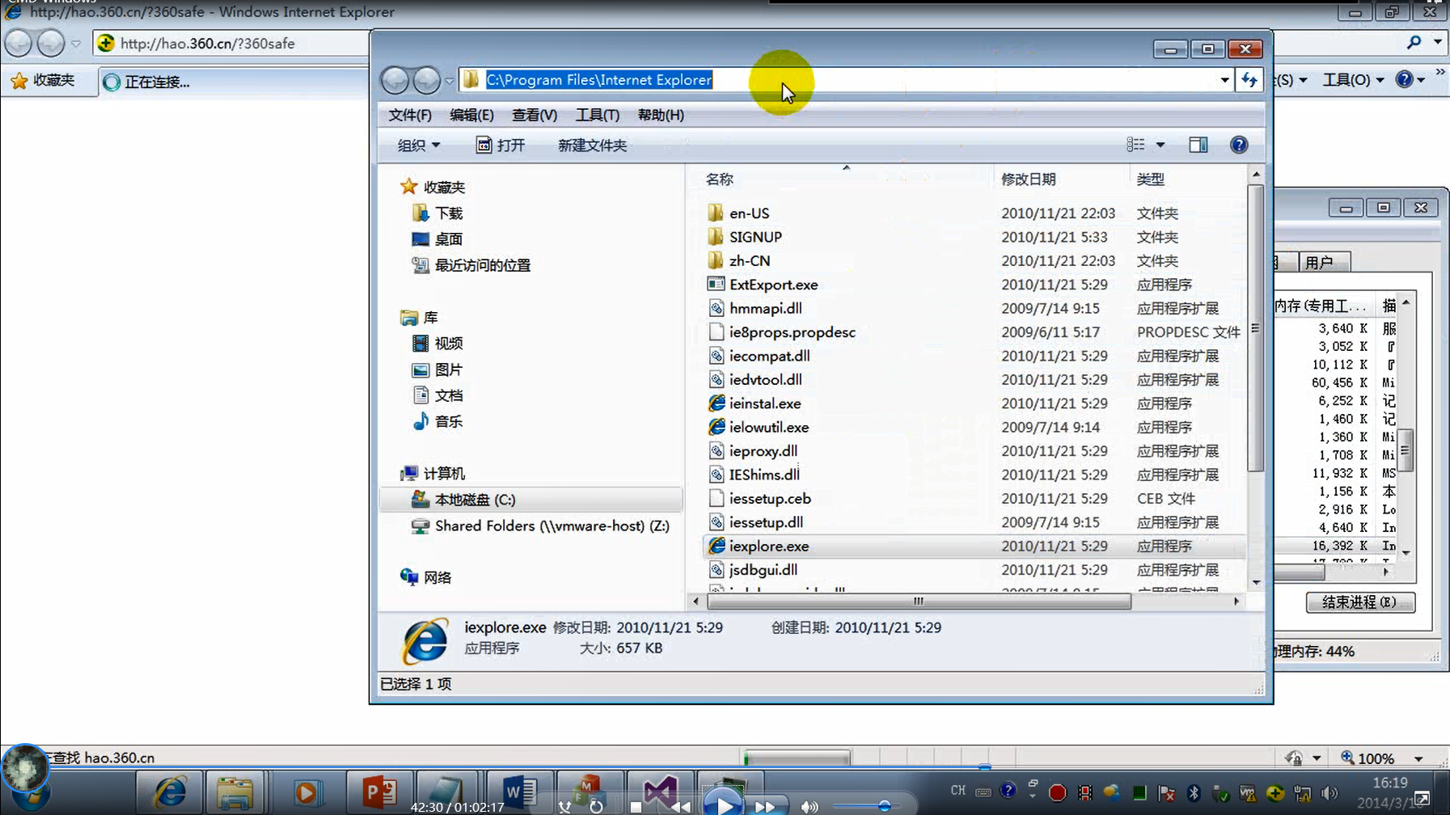Click the file list vertical scrollbar
Viewport: 1450px width, 815px height.
tap(1255, 327)
